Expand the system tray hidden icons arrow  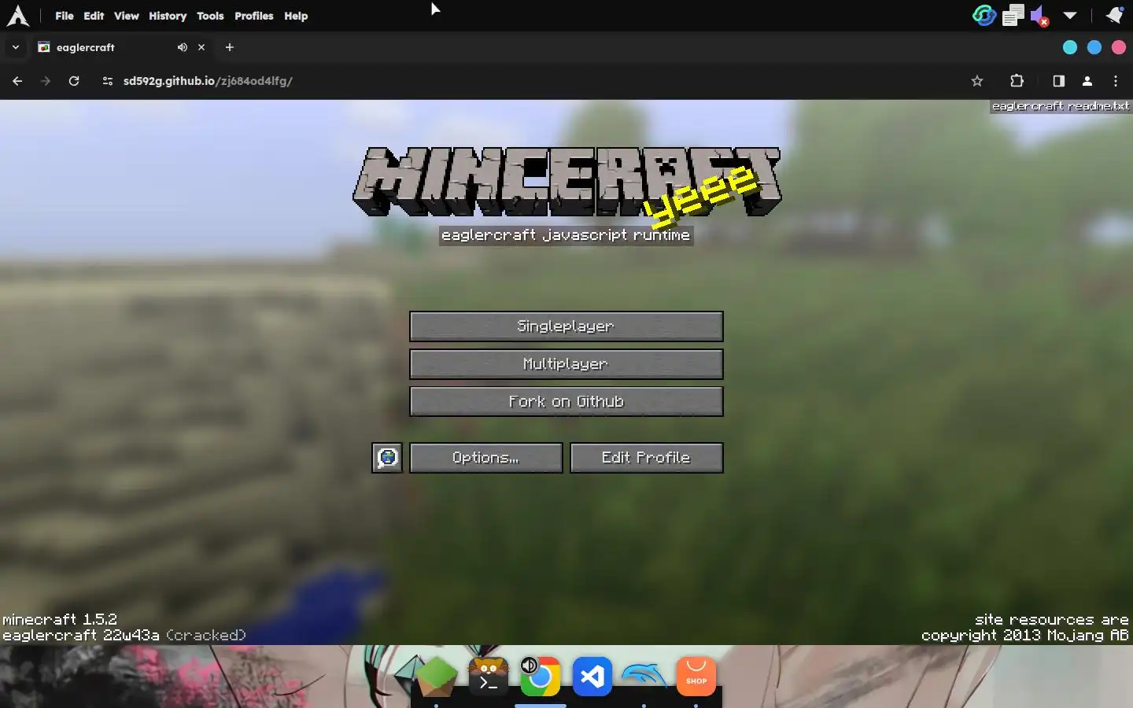[1070, 16]
